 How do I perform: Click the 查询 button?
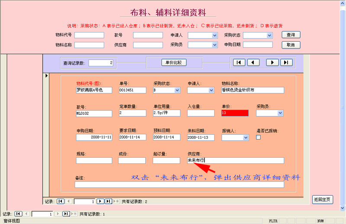291,35
